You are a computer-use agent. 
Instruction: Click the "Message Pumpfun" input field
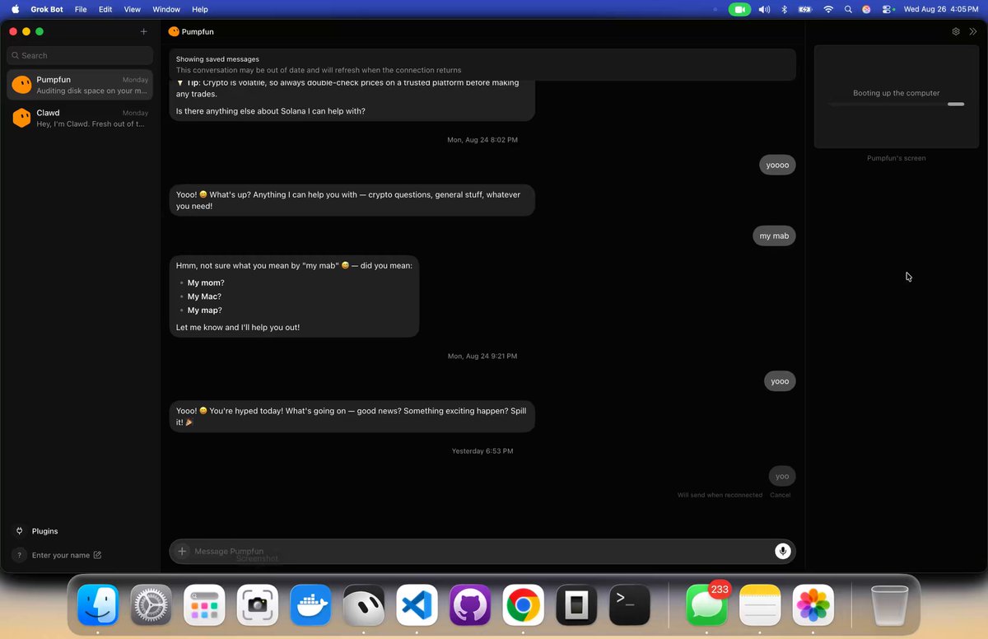(x=482, y=551)
